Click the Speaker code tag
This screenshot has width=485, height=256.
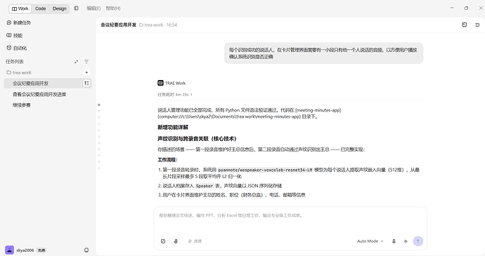[x=205, y=186]
